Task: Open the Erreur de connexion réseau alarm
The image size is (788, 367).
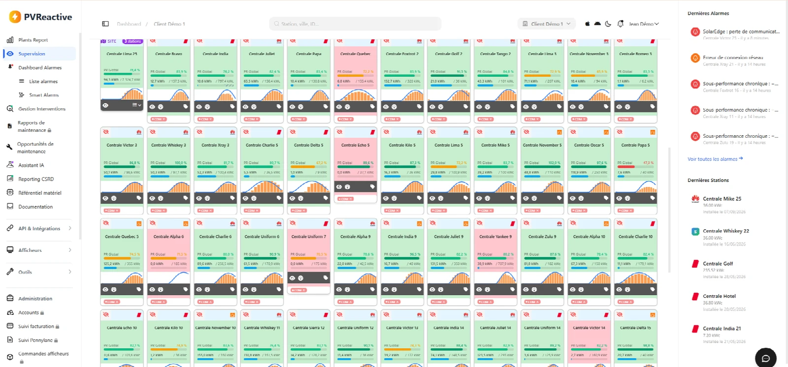Action: pos(734,60)
